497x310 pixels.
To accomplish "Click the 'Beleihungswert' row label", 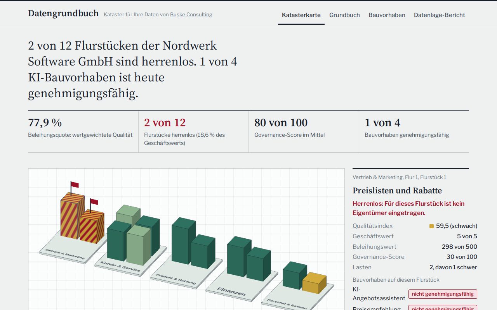I will pos(374,247).
